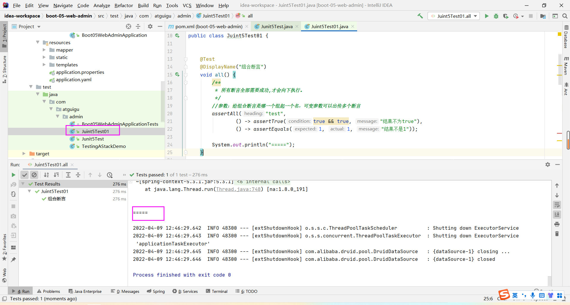Expand the templates folder
Image resolution: width=570 pixels, height=305 pixels.
[x=44, y=65]
